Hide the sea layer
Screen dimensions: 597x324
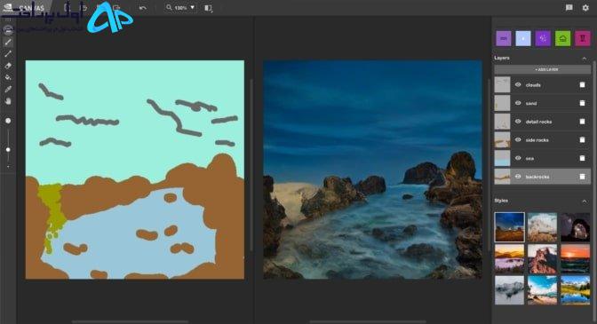pos(518,158)
